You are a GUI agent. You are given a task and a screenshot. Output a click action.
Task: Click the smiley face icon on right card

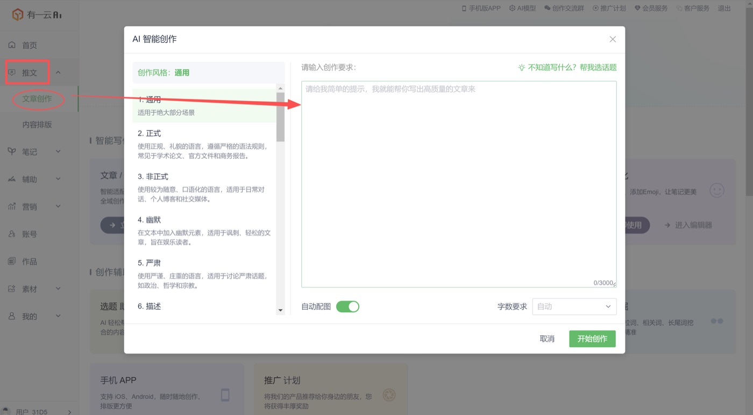point(717,191)
